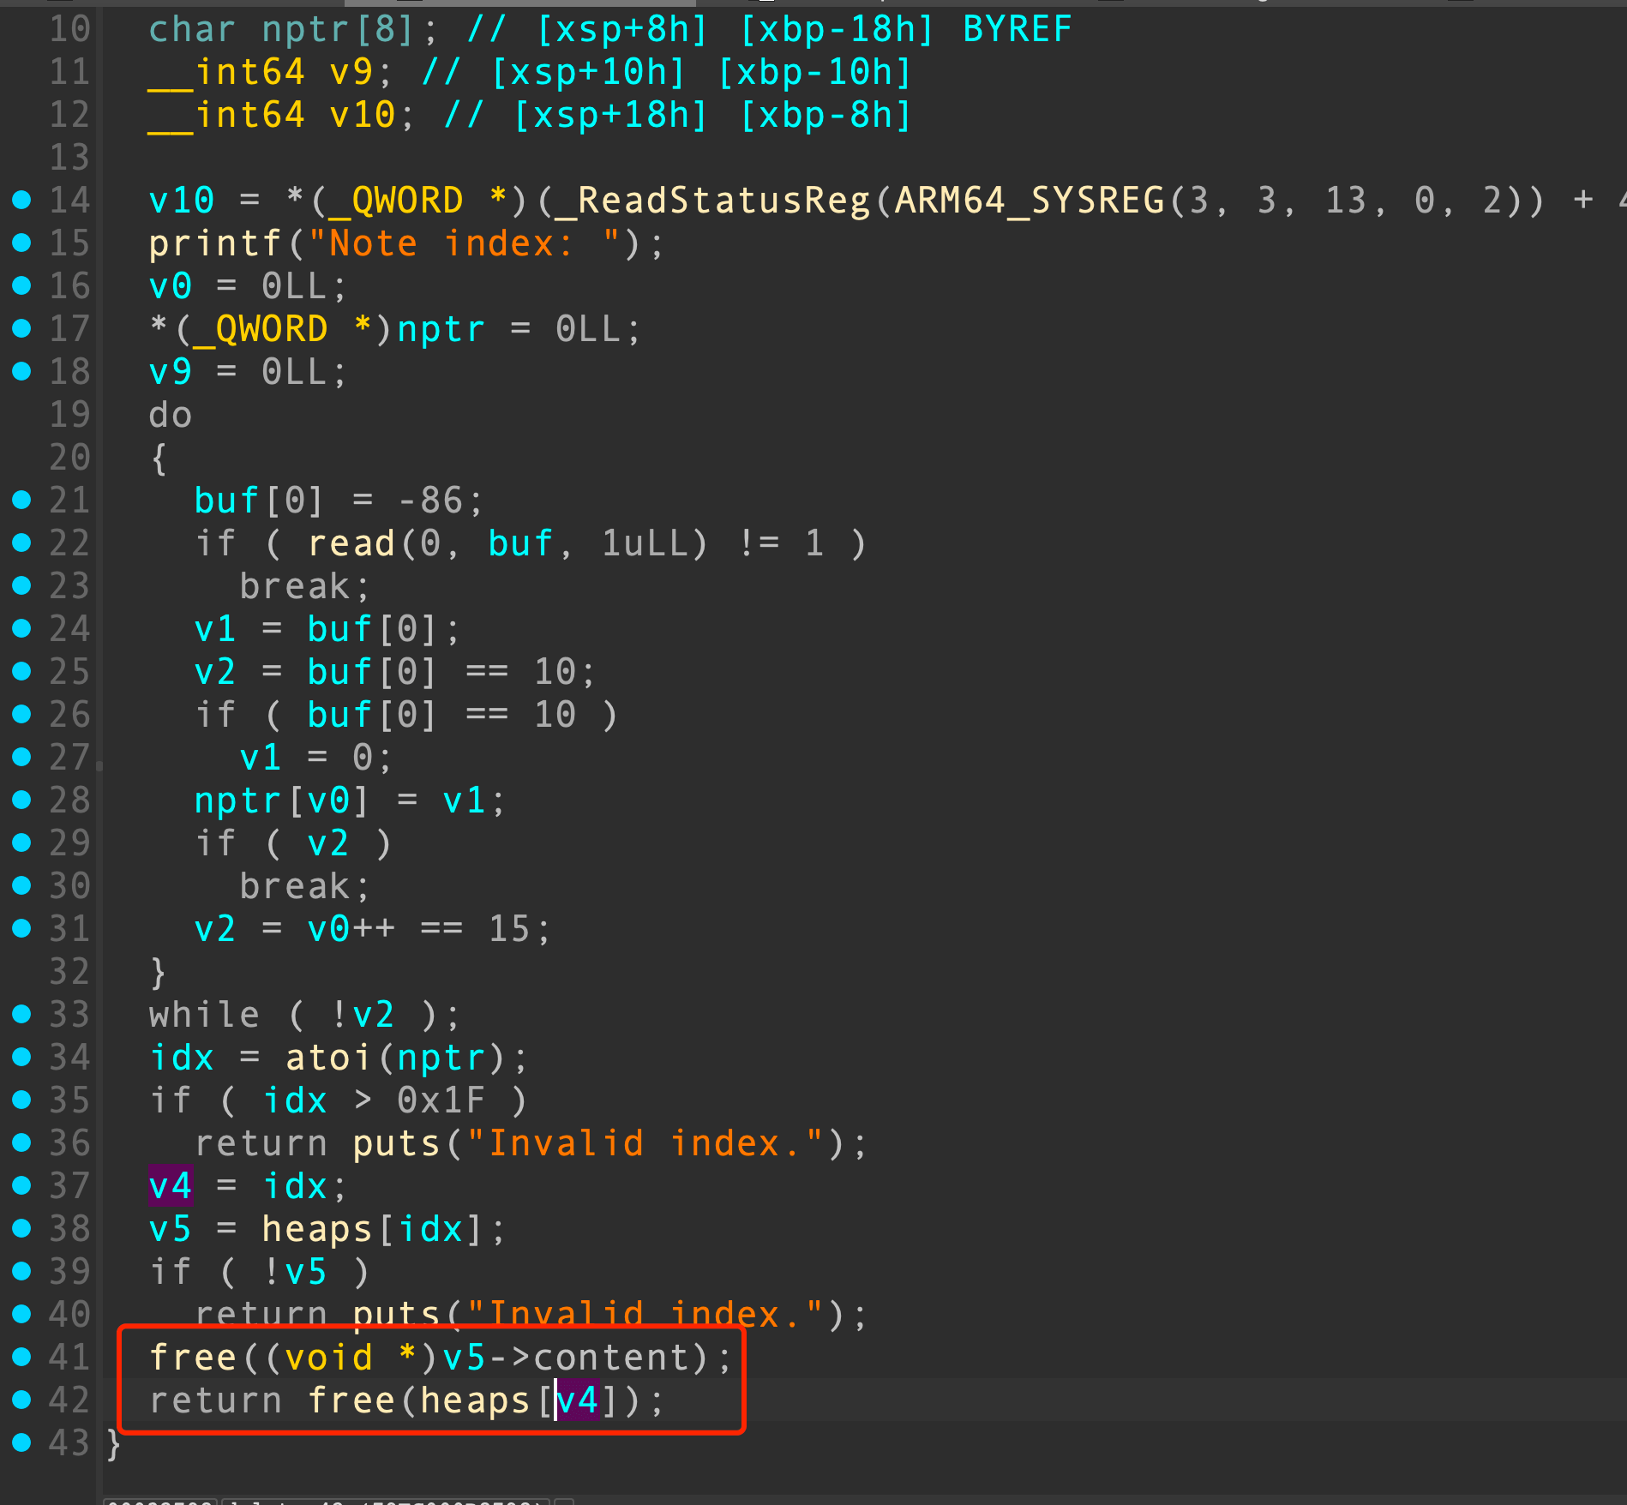This screenshot has width=1627, height=1505.
Task: Toggle breakpoint dot on line 42
Action: click(x=21, y=1400)
